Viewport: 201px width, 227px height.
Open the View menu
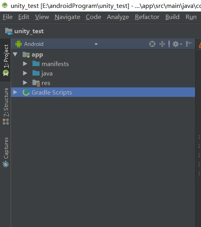pos(42,17)
